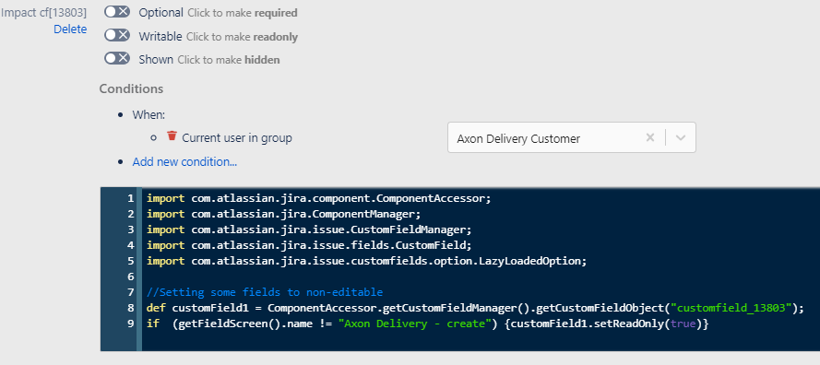This screenshot has height=365, width=820.
Task: Toggle Shown switch to make field hidden
Action: [117, 59]
